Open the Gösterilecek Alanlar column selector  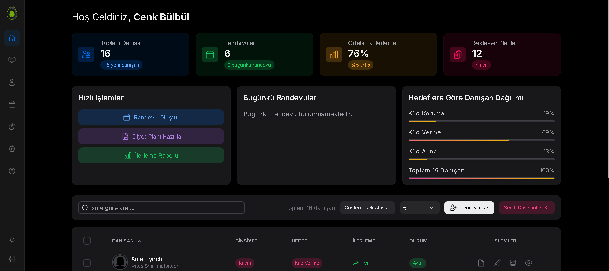(367, 208)
